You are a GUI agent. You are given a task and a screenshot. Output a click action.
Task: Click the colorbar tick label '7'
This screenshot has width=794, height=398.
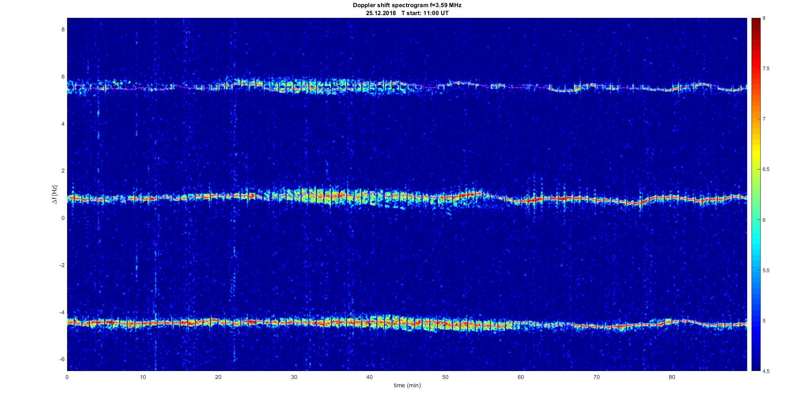coord(764,119)
